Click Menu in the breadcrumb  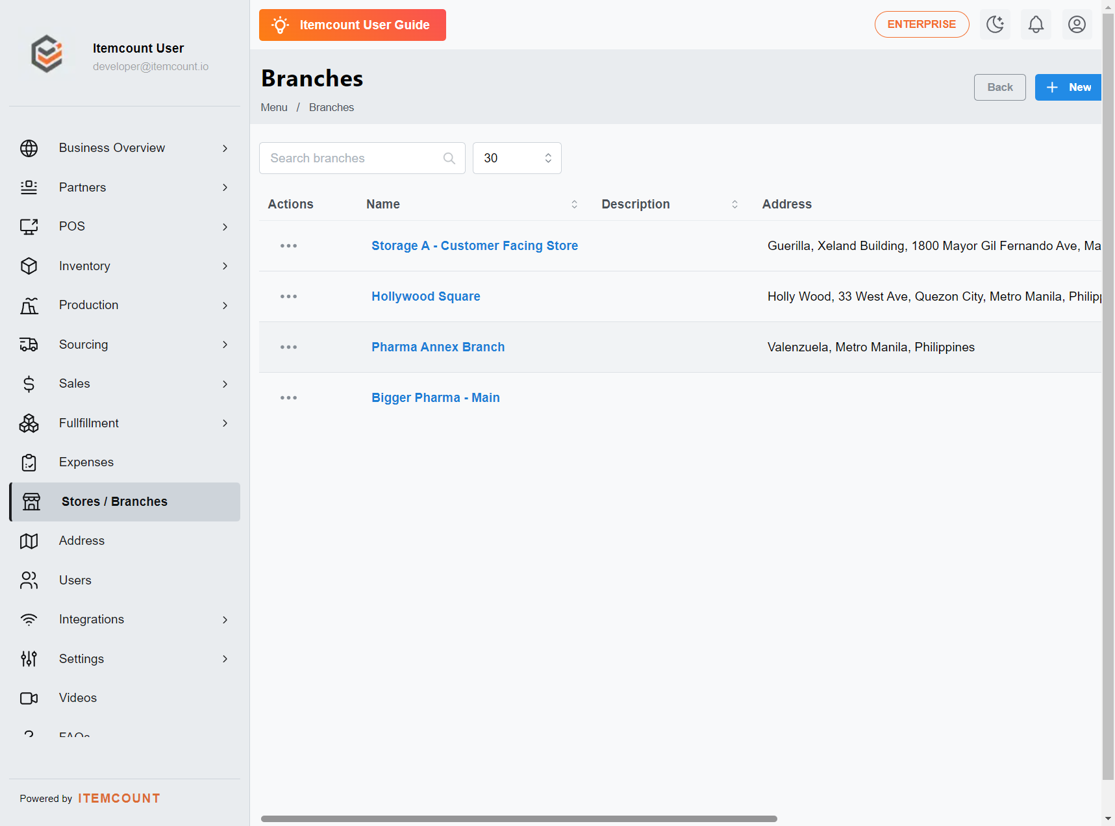(x=274, y=108)
